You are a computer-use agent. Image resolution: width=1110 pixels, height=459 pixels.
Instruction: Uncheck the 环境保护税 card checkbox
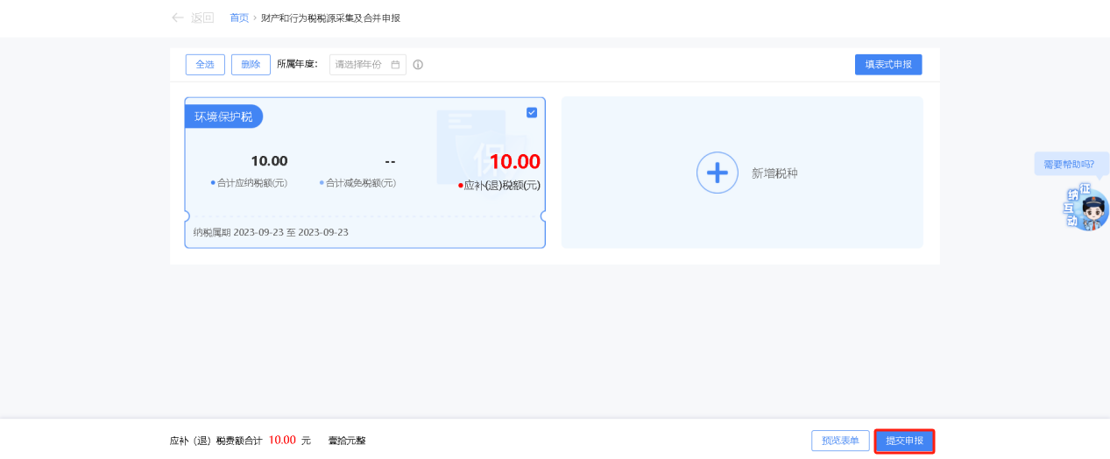point(532,112)
